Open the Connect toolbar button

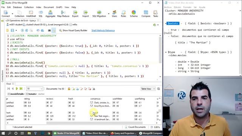6,14
